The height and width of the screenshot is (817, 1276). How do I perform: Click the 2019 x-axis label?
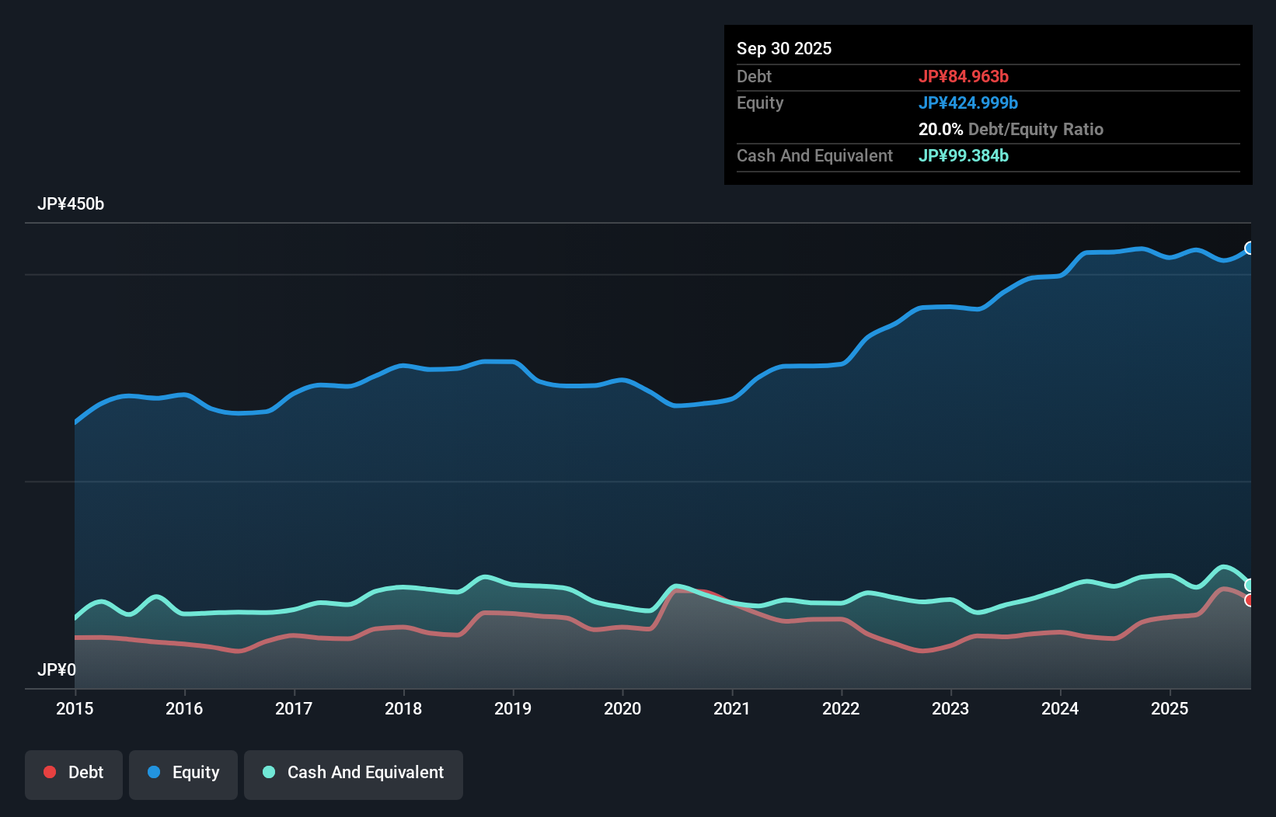pos(513,708)
